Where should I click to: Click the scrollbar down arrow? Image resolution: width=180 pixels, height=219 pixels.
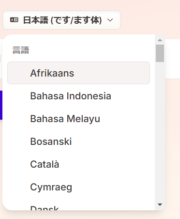point(160,204)
